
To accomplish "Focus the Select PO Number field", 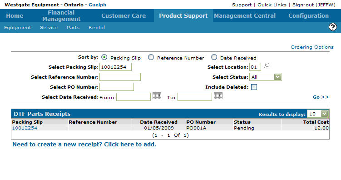I will (117, 87).
